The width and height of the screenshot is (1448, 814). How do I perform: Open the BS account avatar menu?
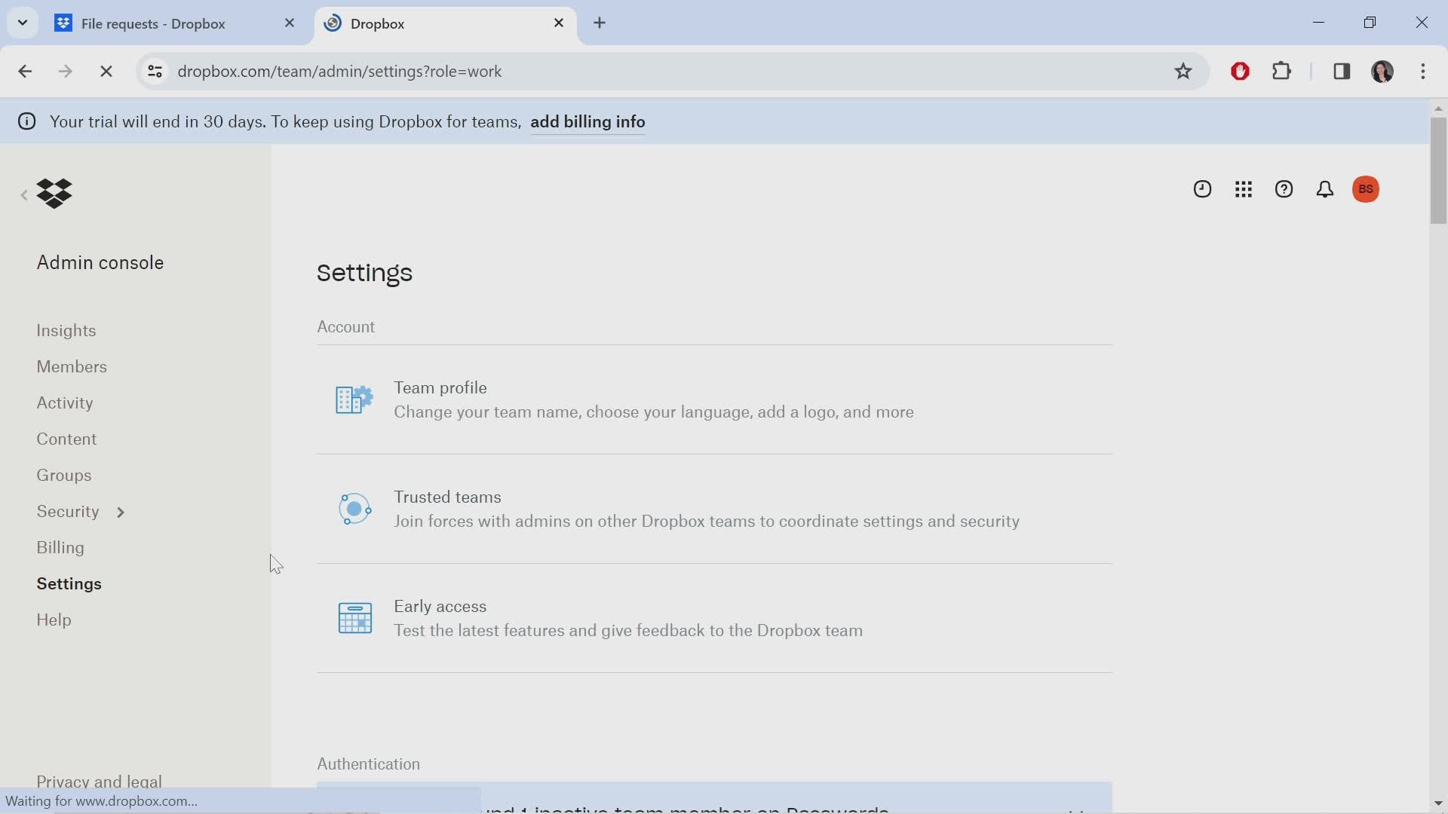coord(1366,189)
